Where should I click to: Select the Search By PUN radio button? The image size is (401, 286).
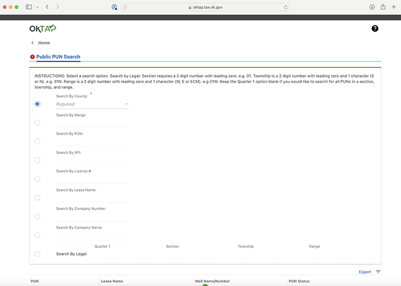click(37, 142)
